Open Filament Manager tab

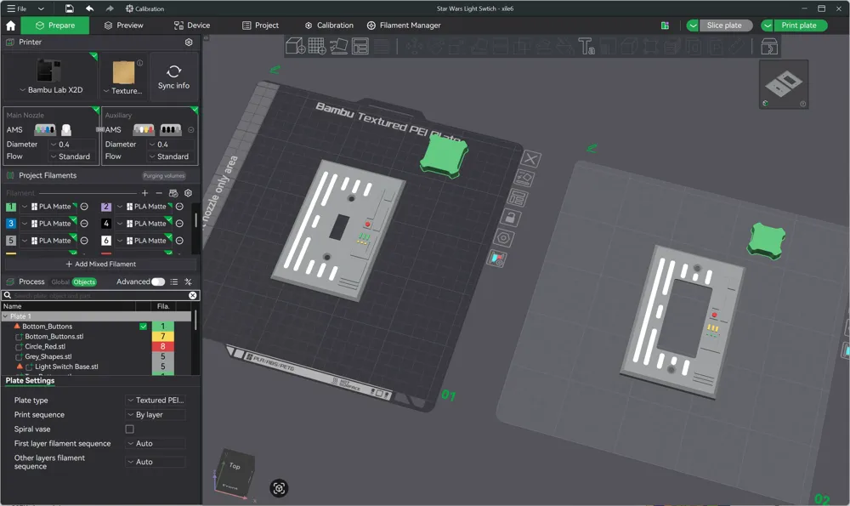pyautogui.click(x=404, y=26)
